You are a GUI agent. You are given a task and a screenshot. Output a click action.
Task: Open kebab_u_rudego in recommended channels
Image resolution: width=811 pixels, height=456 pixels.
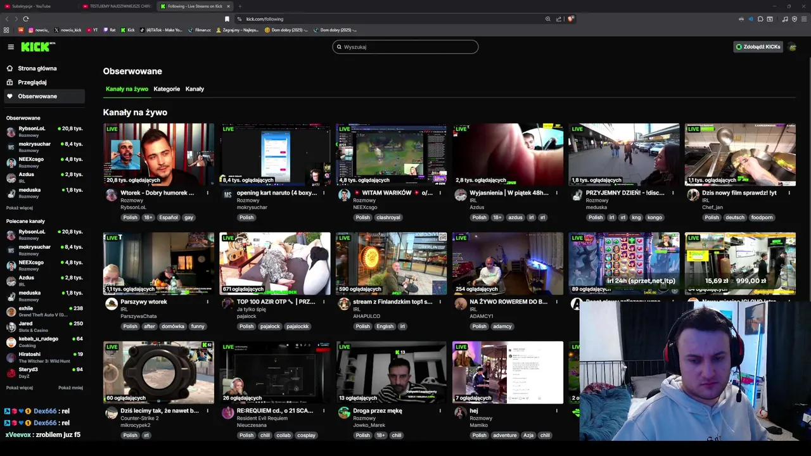(44, 341)
